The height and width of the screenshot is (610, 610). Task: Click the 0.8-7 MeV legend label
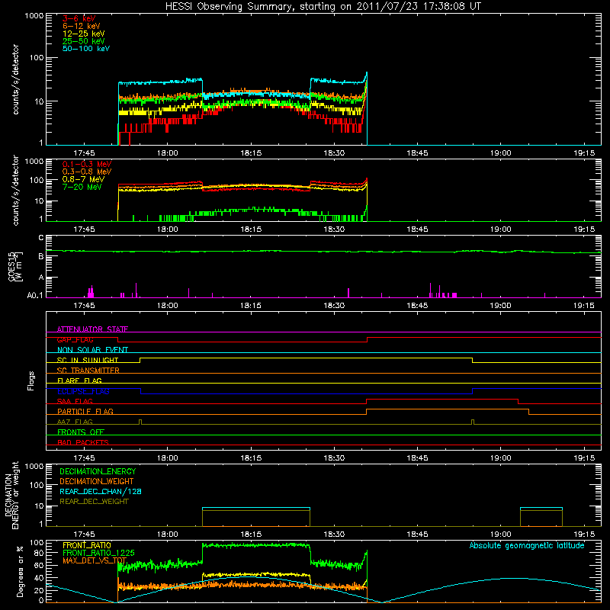tap(83, 179)
